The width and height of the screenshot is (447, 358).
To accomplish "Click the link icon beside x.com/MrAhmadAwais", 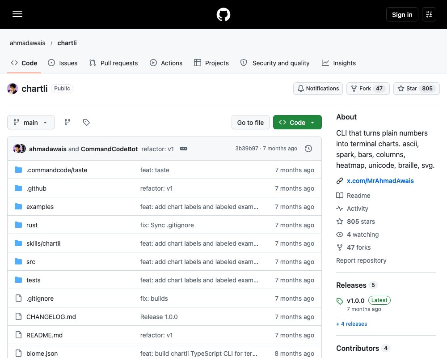I will (340, 181).
